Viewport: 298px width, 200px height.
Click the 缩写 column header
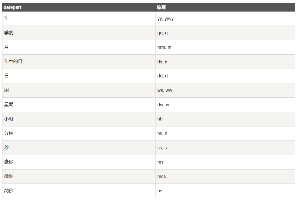click(x=161, y=7)
